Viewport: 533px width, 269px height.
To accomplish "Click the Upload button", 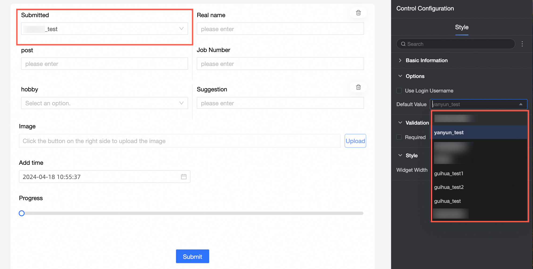I will pyautogui.click(x=355, y=141).
